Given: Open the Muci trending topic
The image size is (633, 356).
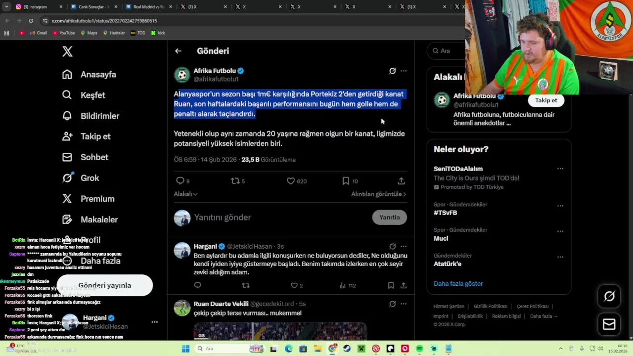Looking at the screenshot, I should (x=441, y=238).
